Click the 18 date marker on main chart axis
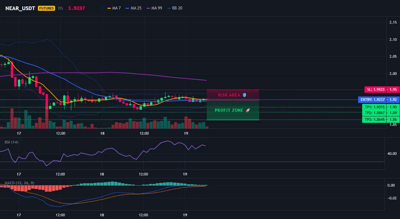This screenshot has width=400, height=219. 102,133
